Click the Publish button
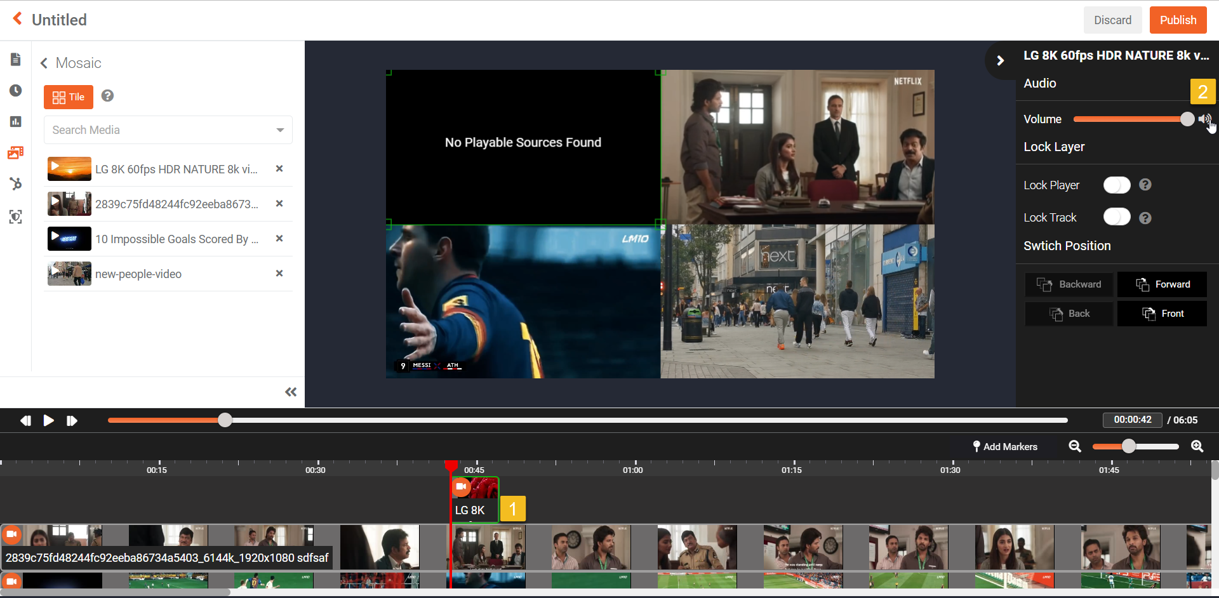Screen dimensions: 1219x598 [x=1178, y=20]
